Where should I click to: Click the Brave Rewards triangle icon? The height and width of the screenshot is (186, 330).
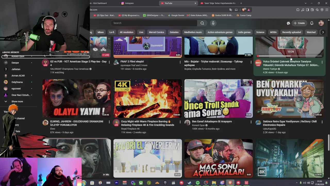point(249,10)
